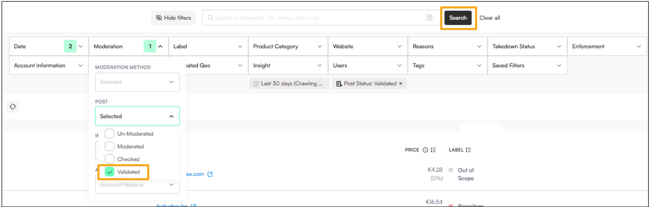This screenshot has width=649, height=207.
Task: Expand the Moderation Method dropdown
Action: point(137,82)
